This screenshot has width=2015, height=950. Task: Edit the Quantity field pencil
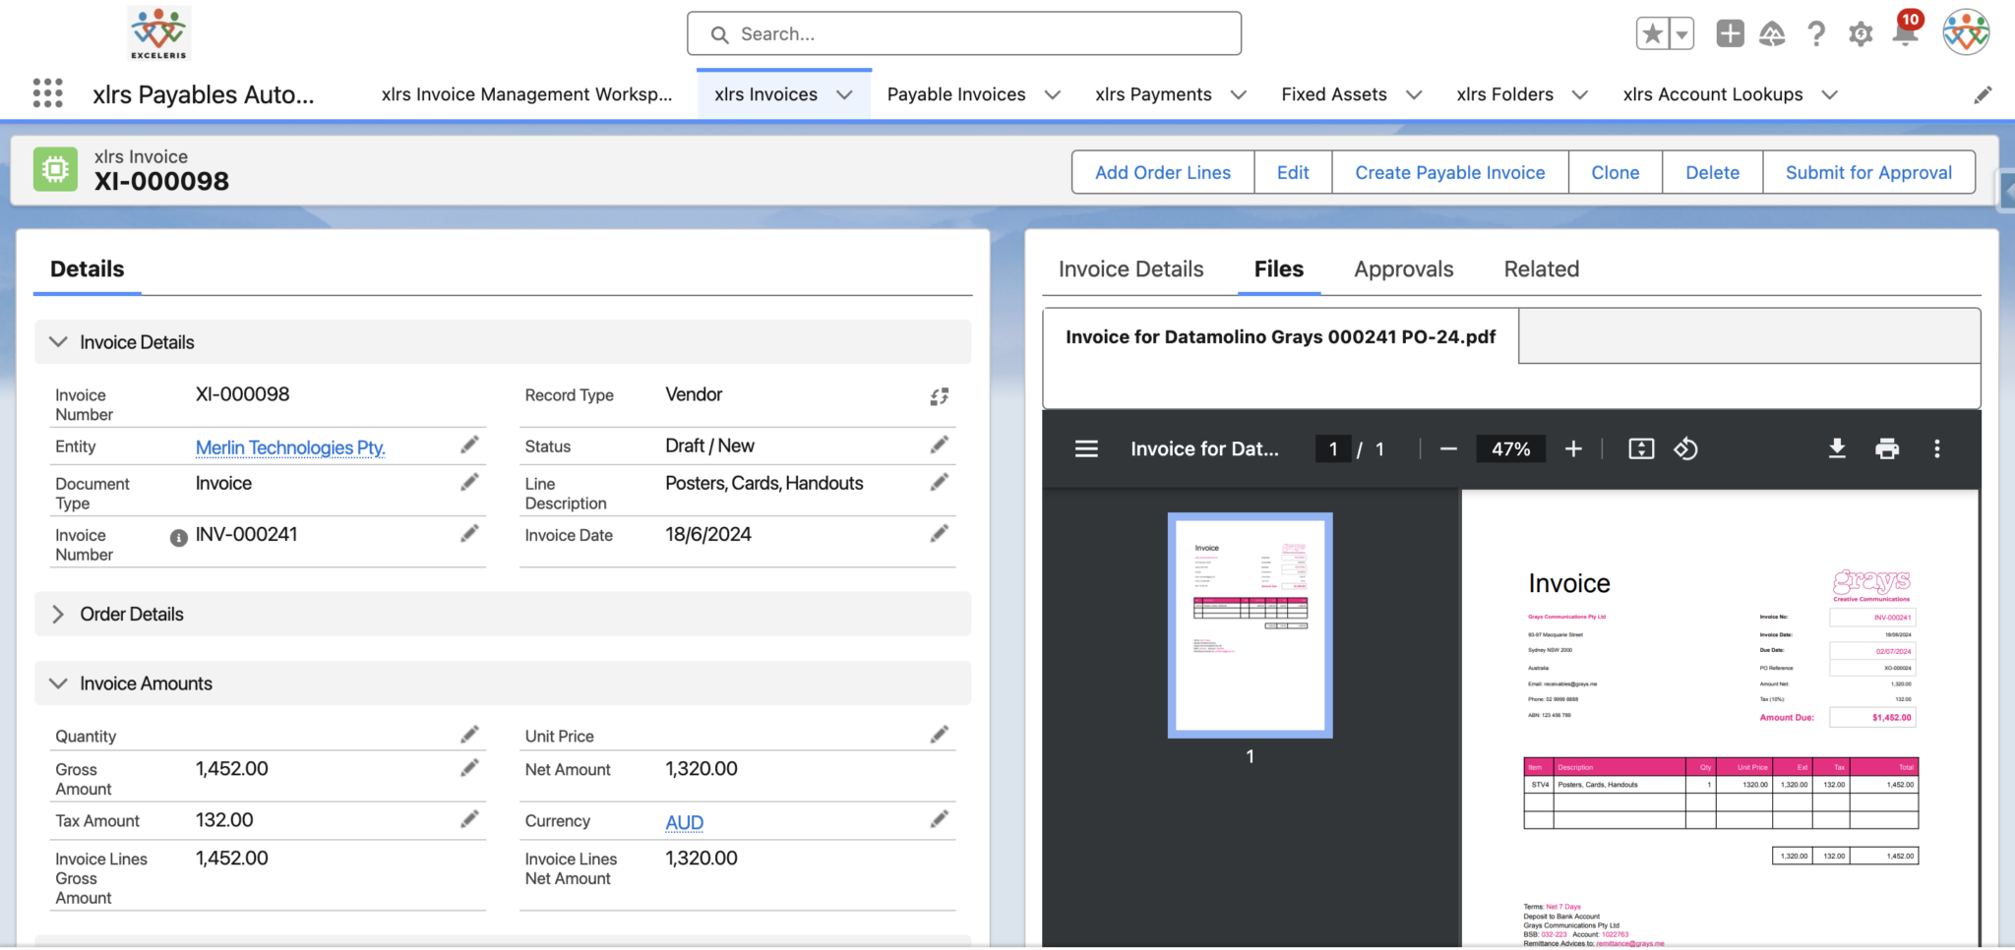point(469,735)
